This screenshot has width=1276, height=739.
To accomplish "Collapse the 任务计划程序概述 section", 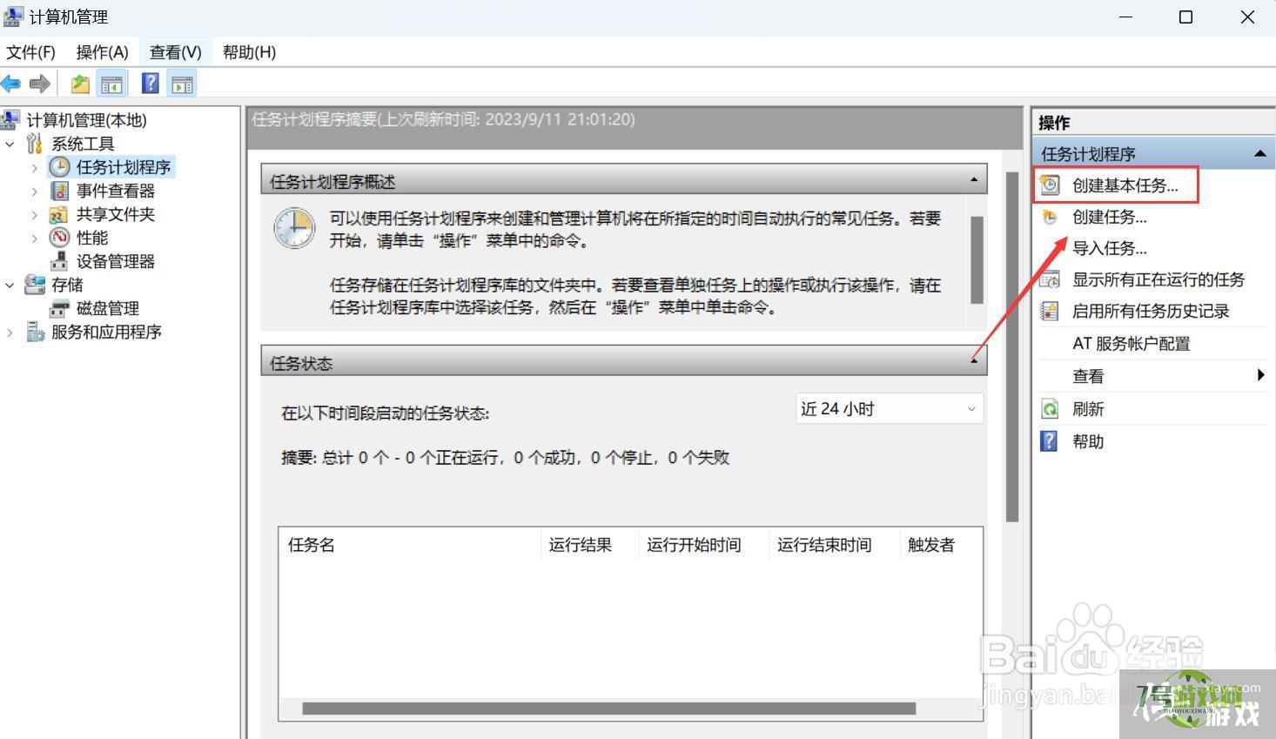I will pos(974,180).
